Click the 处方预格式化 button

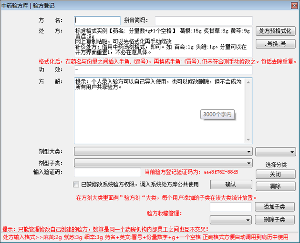coord(276,31)
